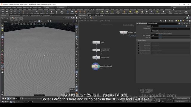
Task: Select the Torus shelf tool
Action: 15,12
